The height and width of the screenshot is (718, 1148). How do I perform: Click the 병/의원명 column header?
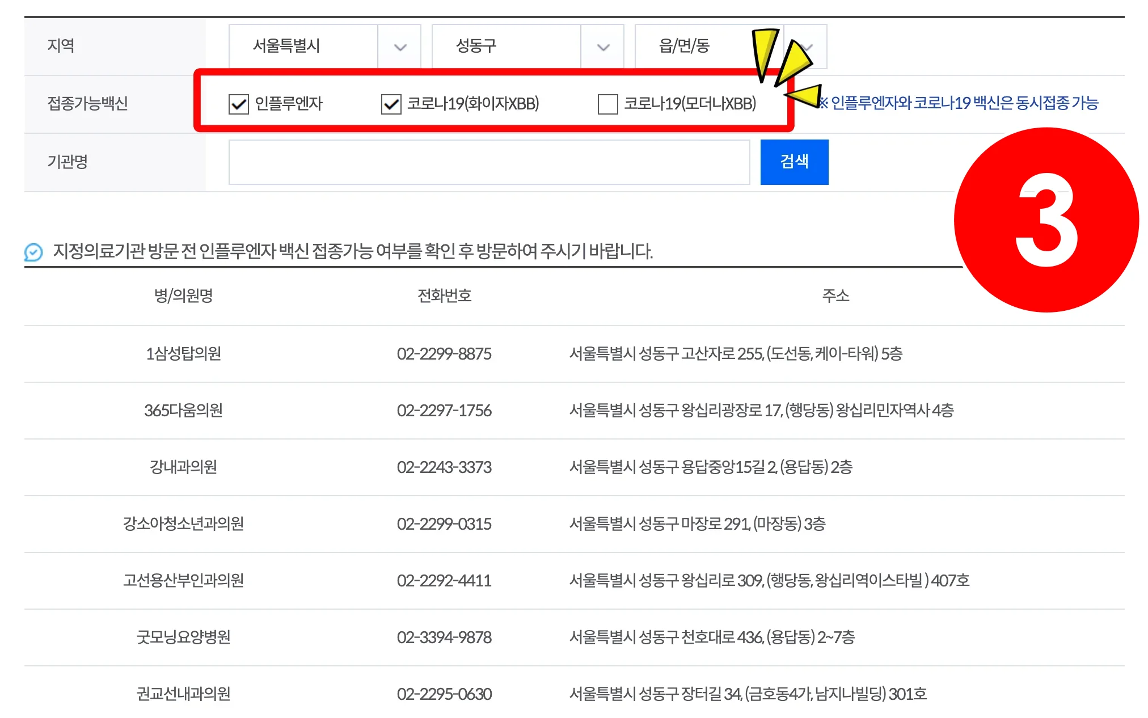pyautogui.click(x=183, y=295)
